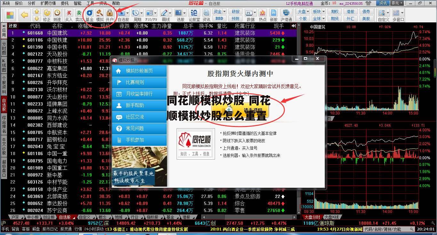Open 月收益率排行 in the dialog
The height and width of the screenshot is (235, 437).
(x=139, y=94)
